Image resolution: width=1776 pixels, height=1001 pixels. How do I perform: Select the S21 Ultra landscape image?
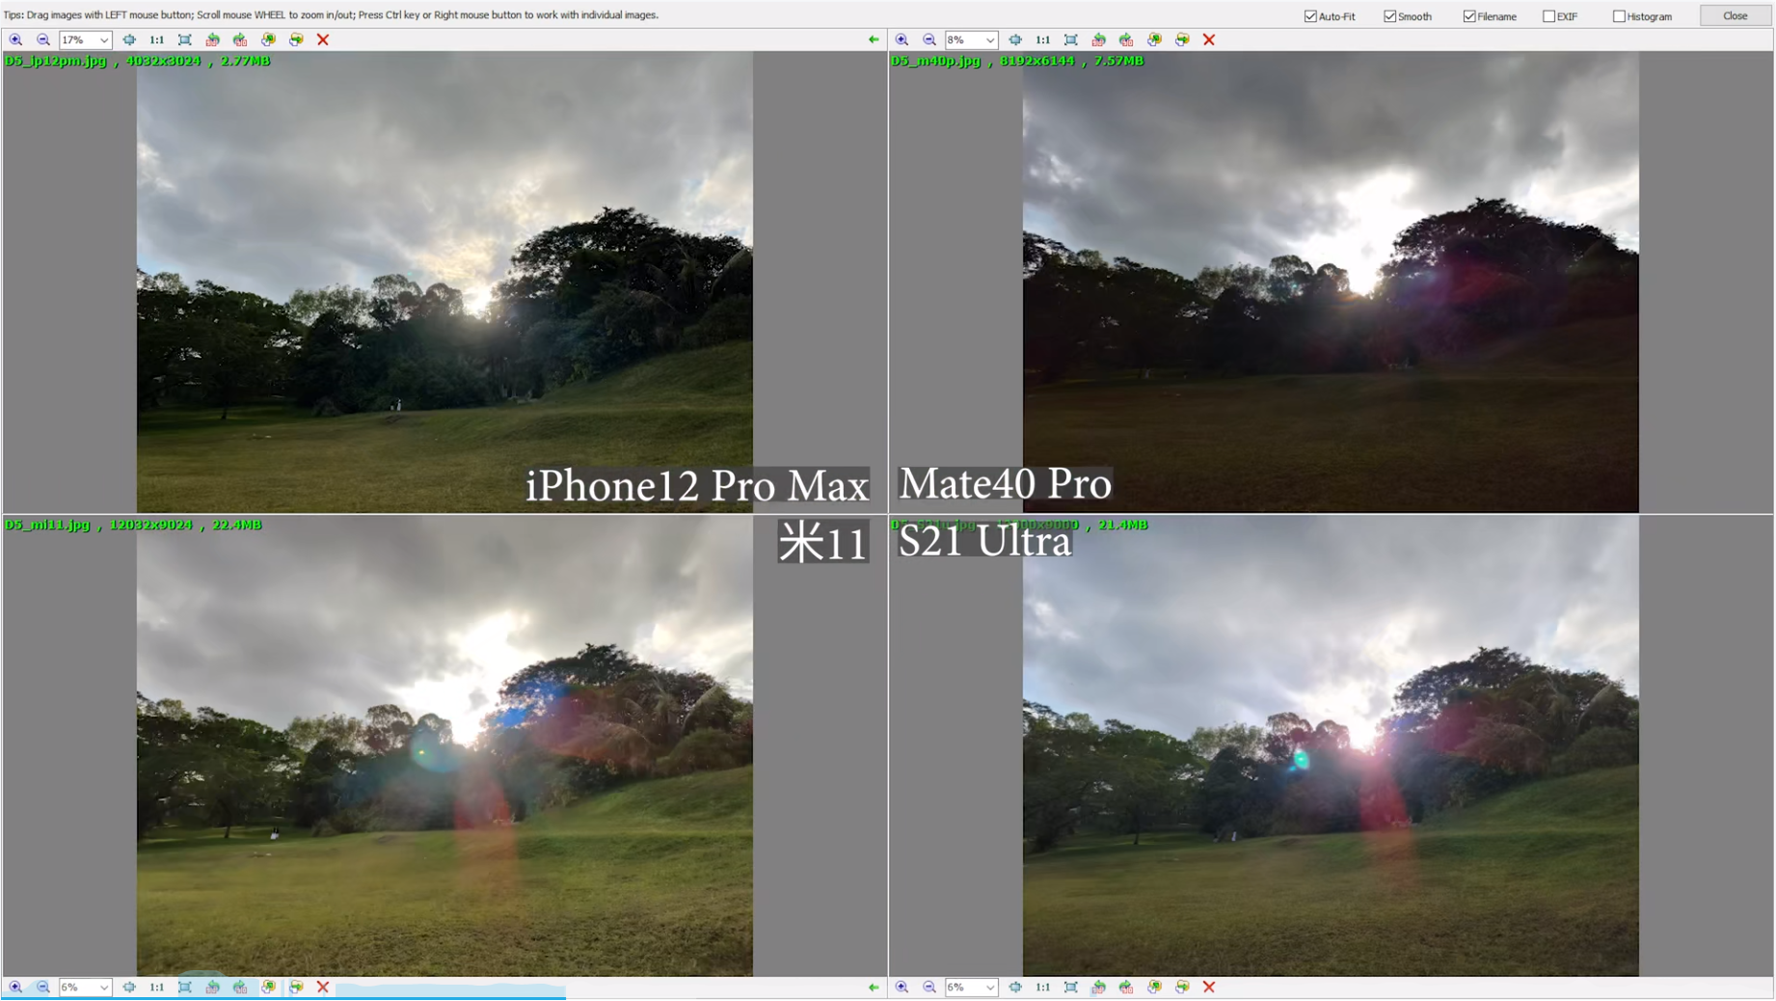point(1331,746)
